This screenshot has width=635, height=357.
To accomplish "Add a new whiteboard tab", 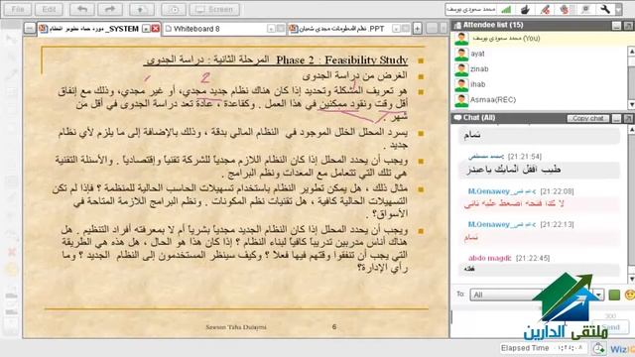I will tap(417, 29).
